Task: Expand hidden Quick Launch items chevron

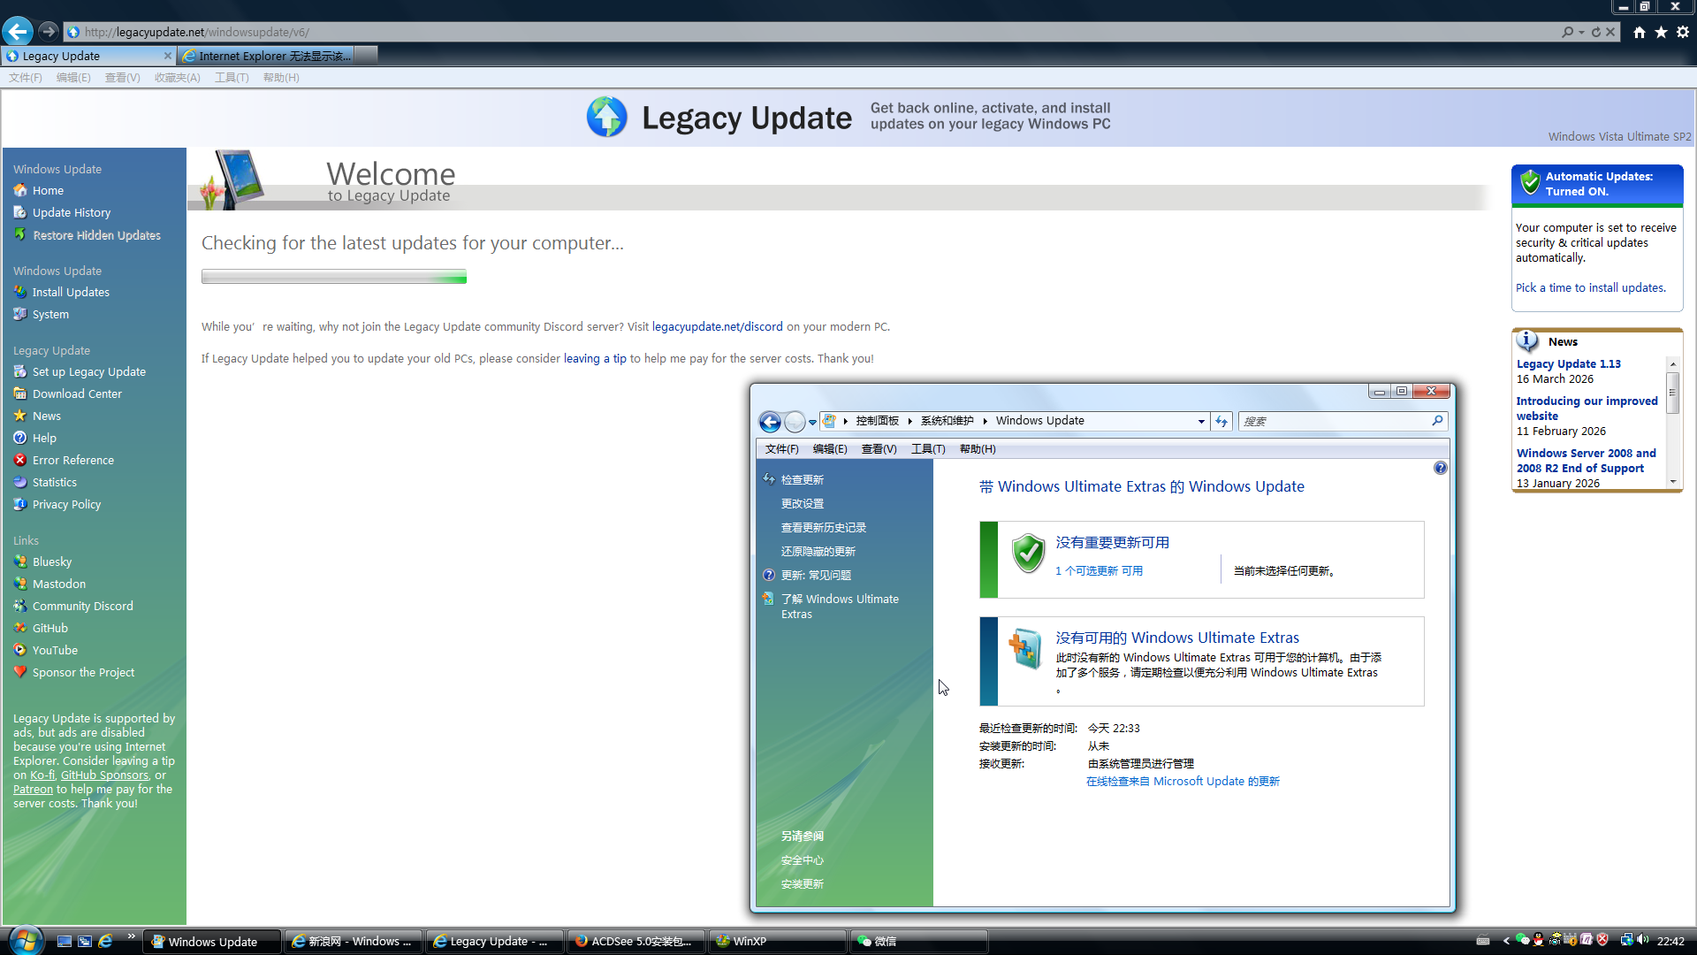Action: click(x=131, y=936)
